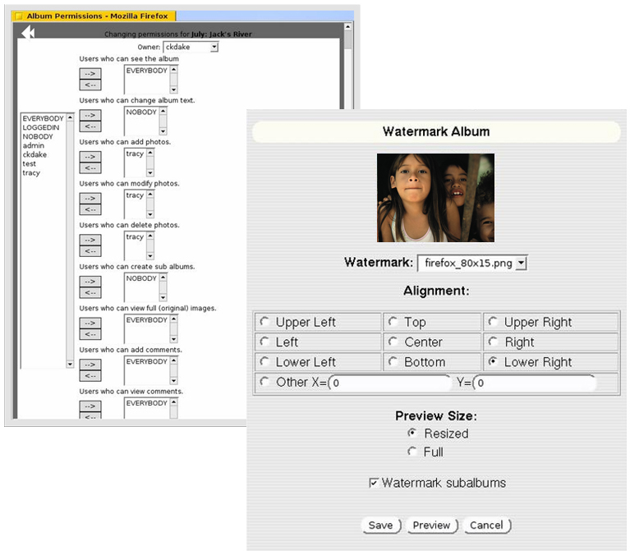
Task: Select tracy in 'can add photos' box
Action: (x=135, y=154)
